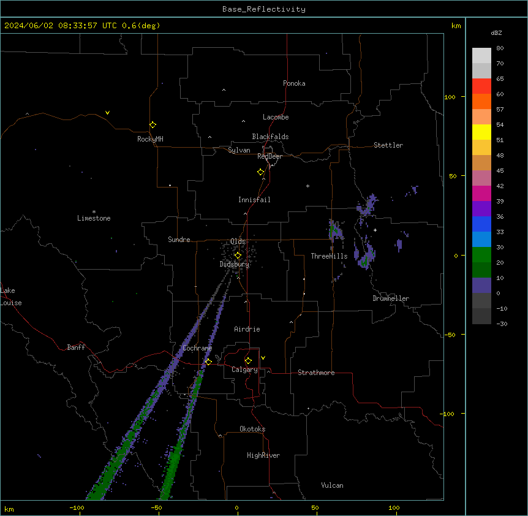This screenshot has height=516, width=528.
Task: Select the Innisfail label
Action: click(254, 200)
